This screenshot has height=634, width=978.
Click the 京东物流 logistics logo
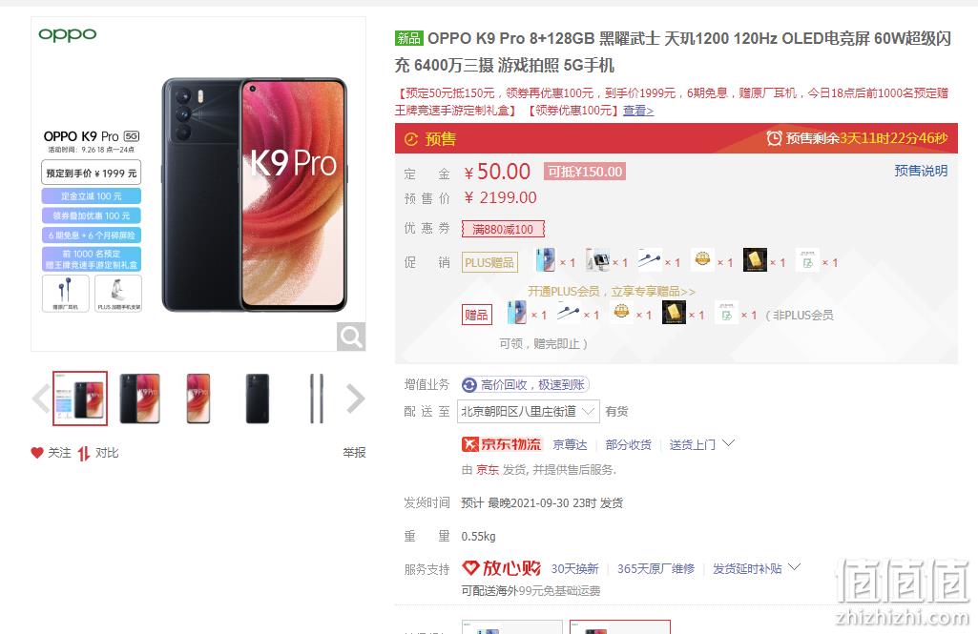[x=502, y=444]
